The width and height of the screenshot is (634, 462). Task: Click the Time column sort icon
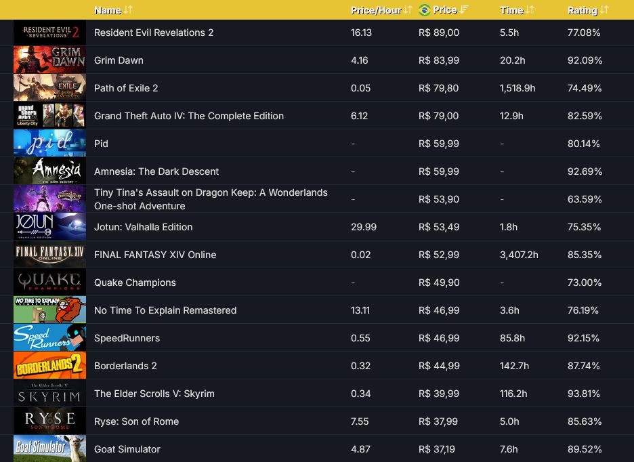530,10
